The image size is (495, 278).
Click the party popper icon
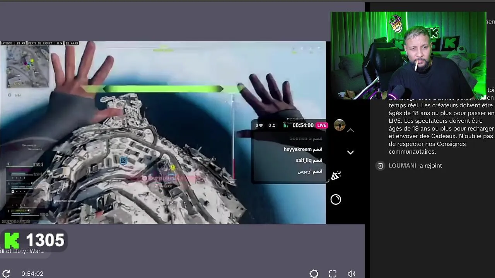[336, 176]
